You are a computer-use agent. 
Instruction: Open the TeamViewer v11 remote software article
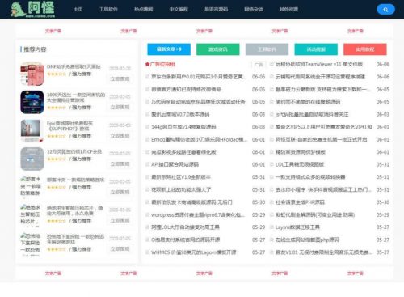click(319, 64)
